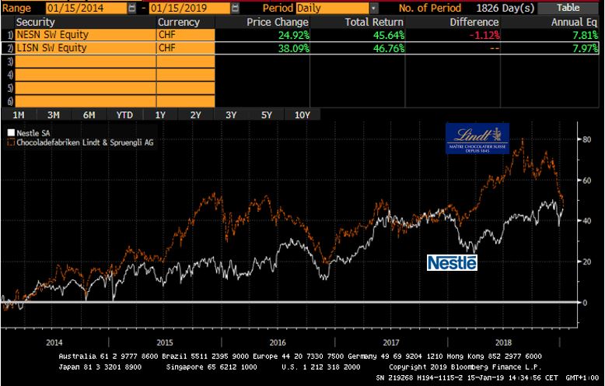Select the 2Y range tab
The image size is (605, 386).
196,115
